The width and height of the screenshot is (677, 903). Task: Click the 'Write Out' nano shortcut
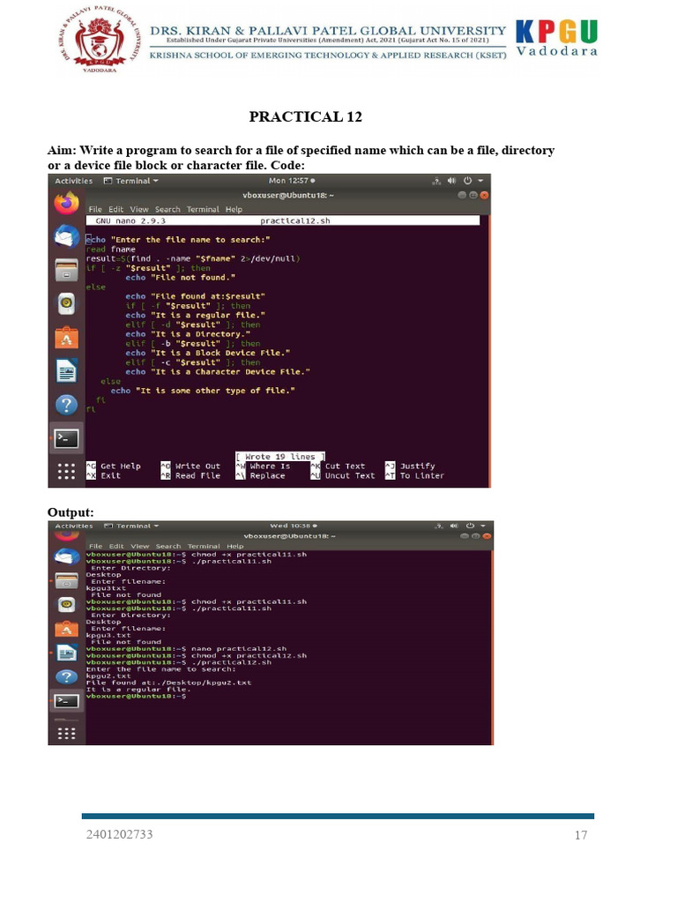point(191,466)
